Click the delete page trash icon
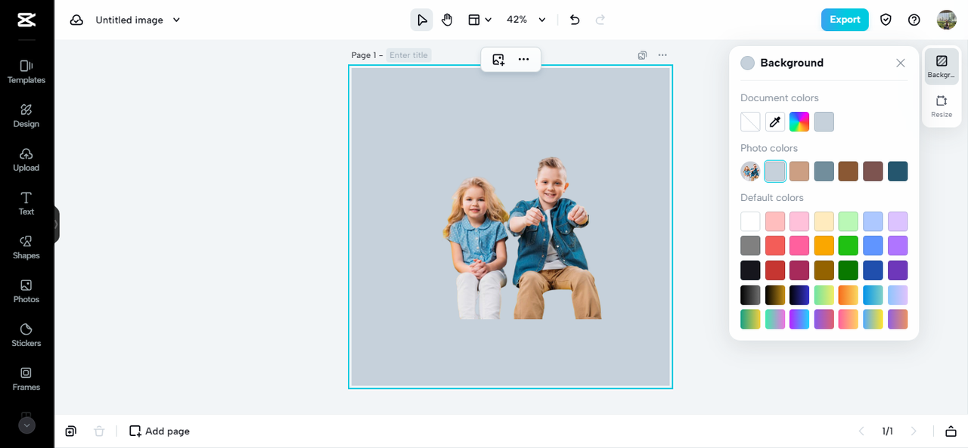968x448 pixels. (x=99, y=431)
